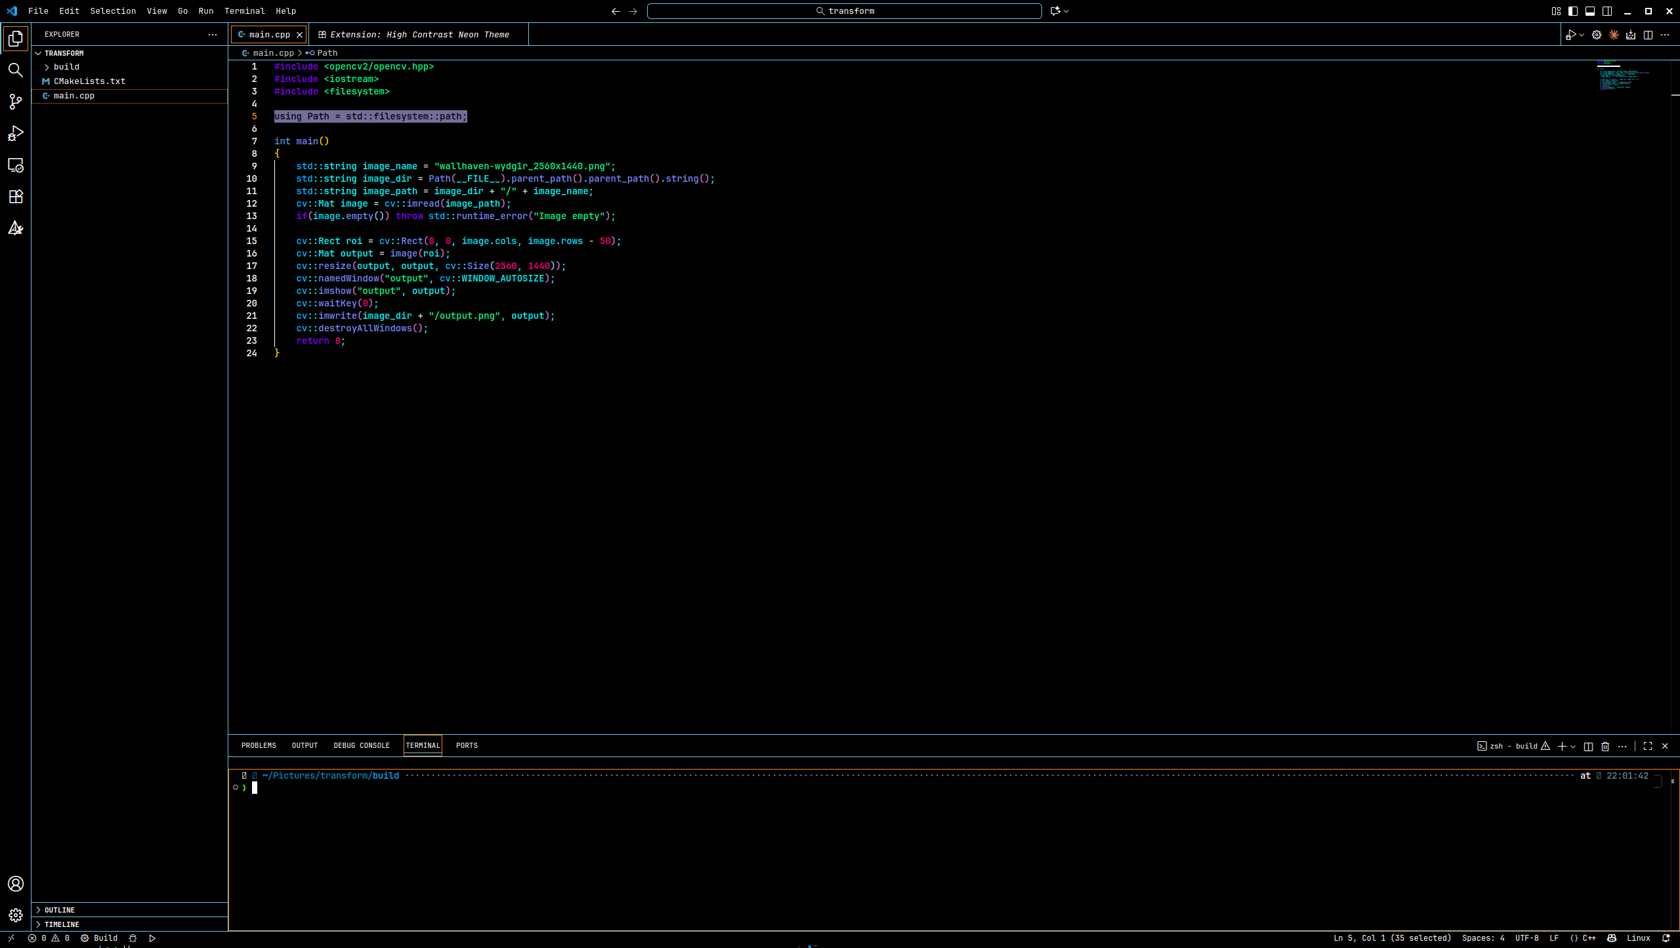
Task: Open the Terminal menu
Action: pyautogui.click(x=244, y=11)
